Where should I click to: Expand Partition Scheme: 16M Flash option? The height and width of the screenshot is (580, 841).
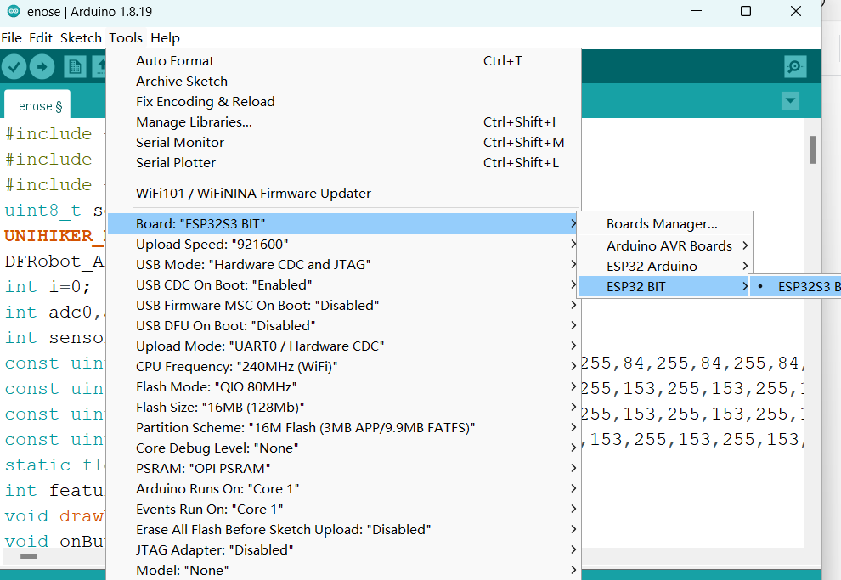[x=344, y=427]
